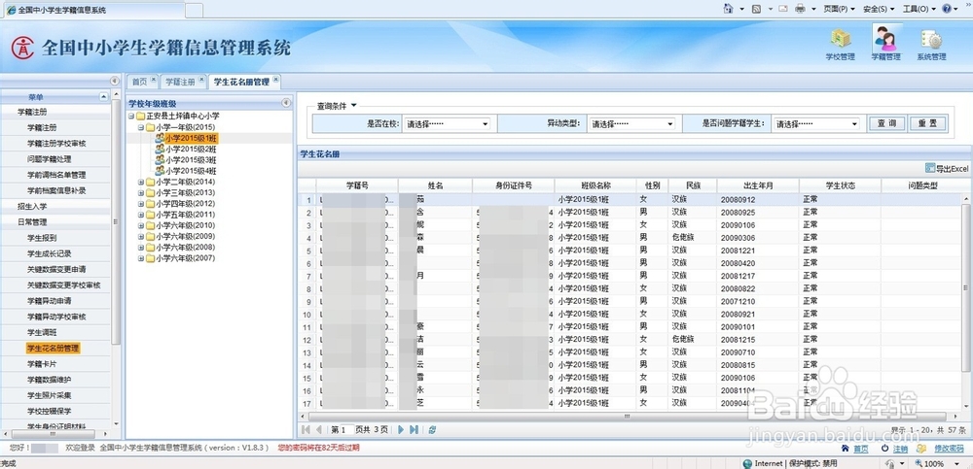Collapse 正安县土坪镇中心小学 root node

coord(131,116)
